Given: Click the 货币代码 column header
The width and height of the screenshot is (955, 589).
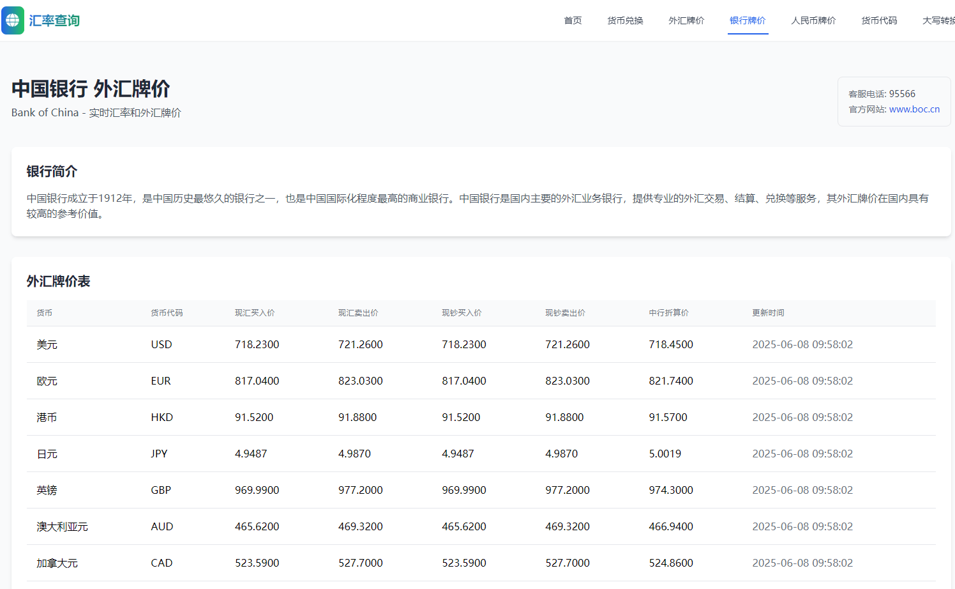Looking at the screenshot, I should (x=167, y=313).
